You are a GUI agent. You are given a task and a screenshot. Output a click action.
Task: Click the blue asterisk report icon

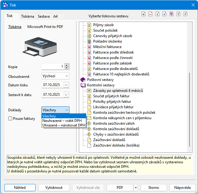(164, 14)
